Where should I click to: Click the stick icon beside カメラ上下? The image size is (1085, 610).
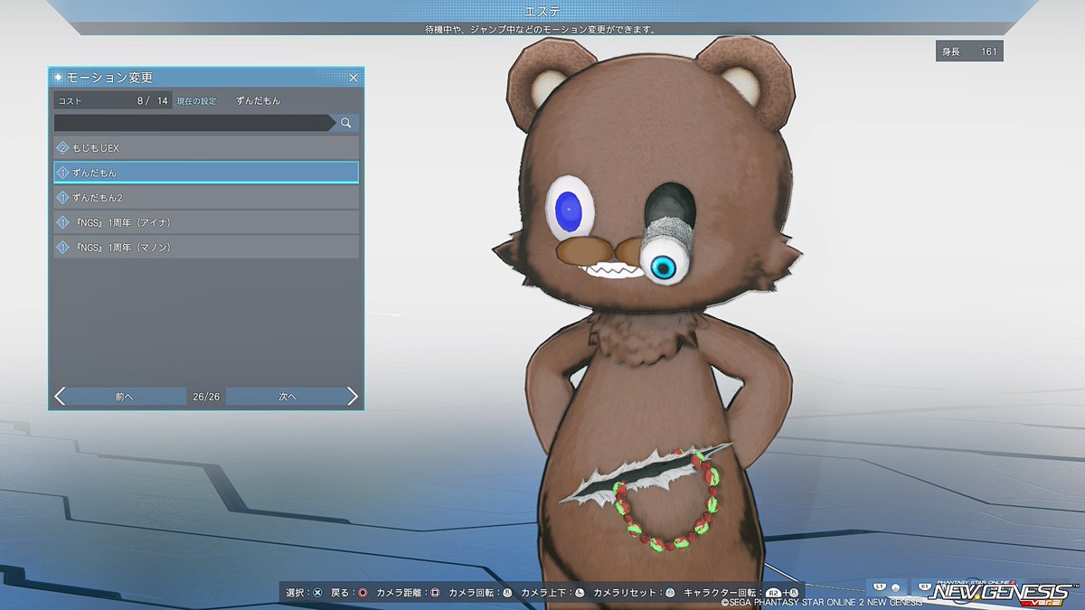click(580, 593)
